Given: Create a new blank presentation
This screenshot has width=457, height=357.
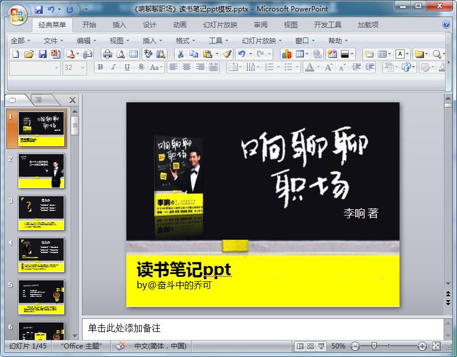Looking at the screenshot, I should [x=16, y=54].
